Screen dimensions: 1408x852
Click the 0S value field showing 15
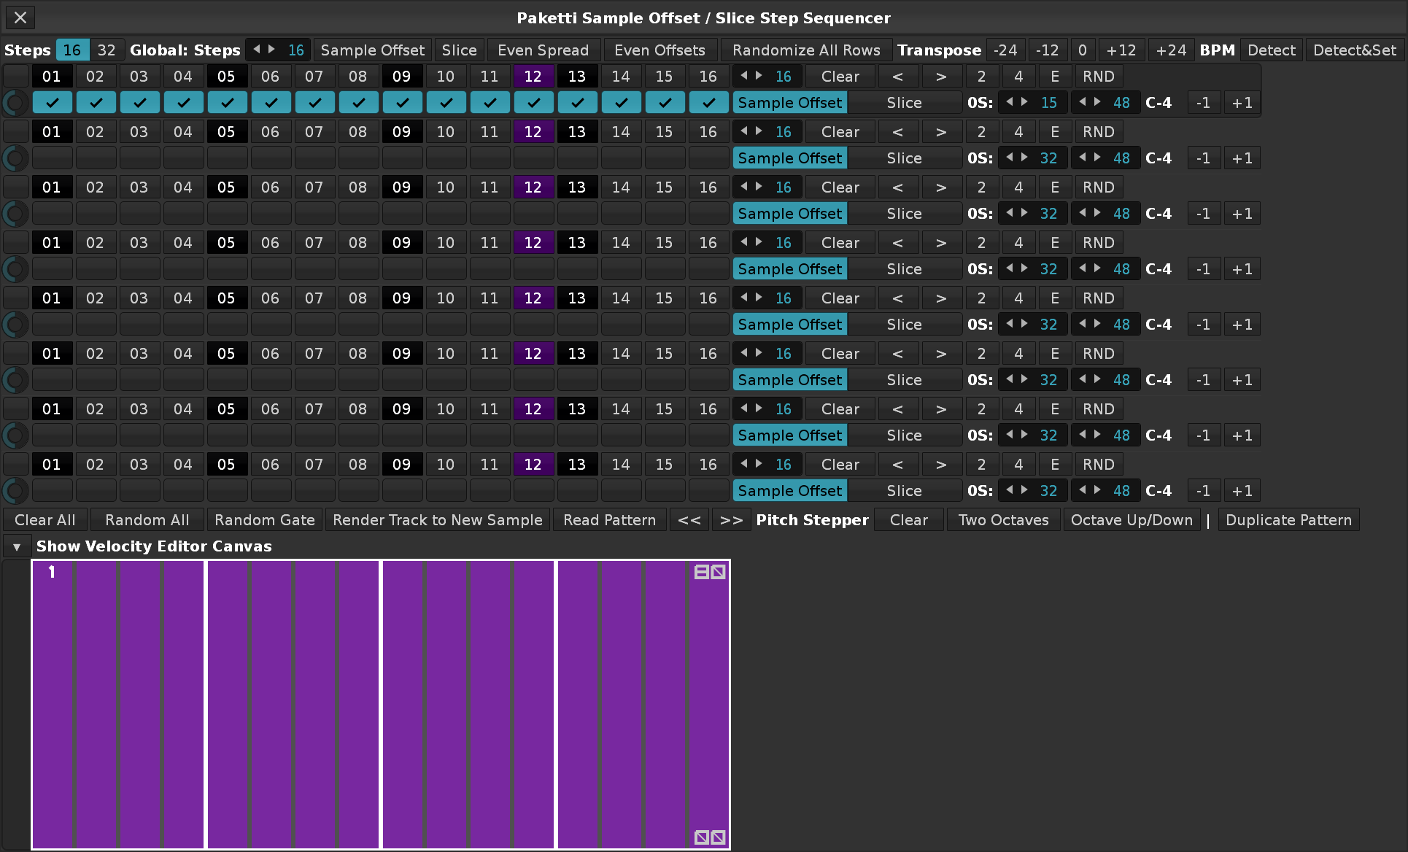(x=1048, y=103)
